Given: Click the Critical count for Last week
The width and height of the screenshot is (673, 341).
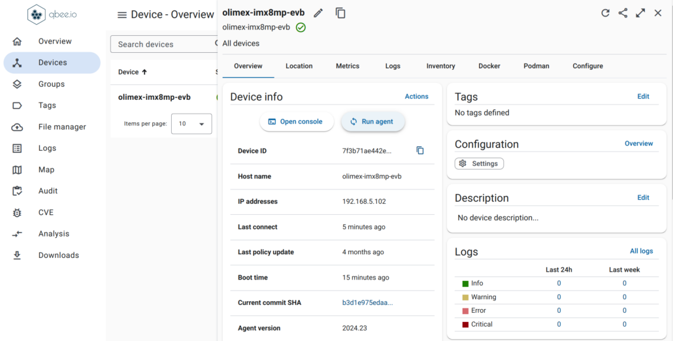Looking at the screenshot, I should pyautogui.click(x=624, y=324).
